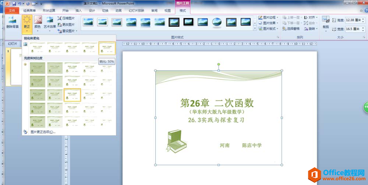Switch to the Classic Menu (经典菜单) tab

(x=29, y=11)
